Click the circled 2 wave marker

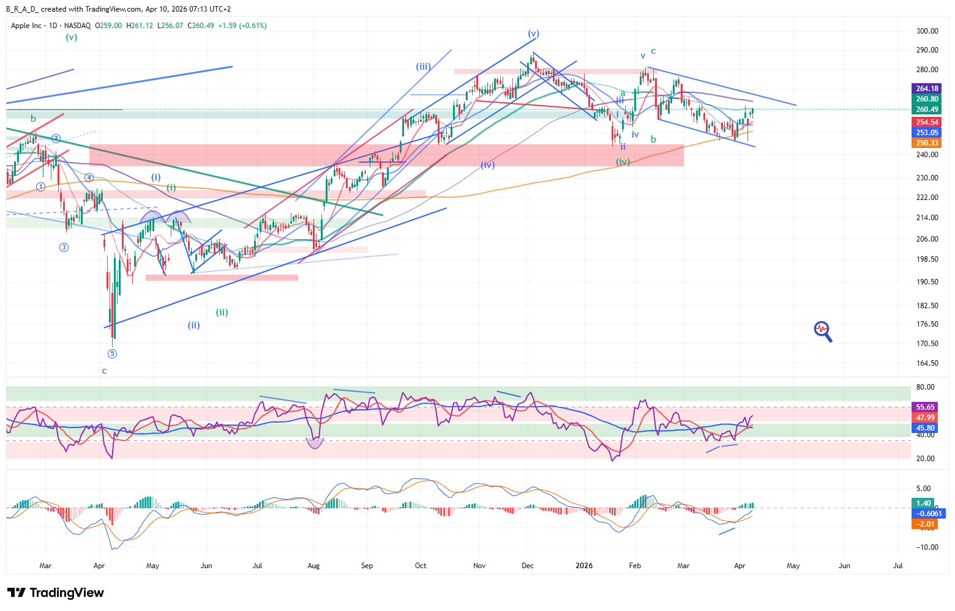56,138
